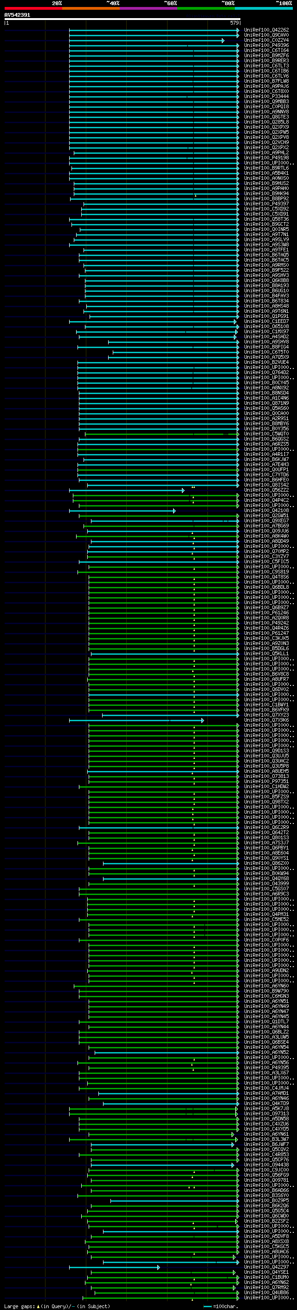297x1310 pixels.
Task: Click the short cyan bar for UniRef100_Q42108
Action: (123, 511)
